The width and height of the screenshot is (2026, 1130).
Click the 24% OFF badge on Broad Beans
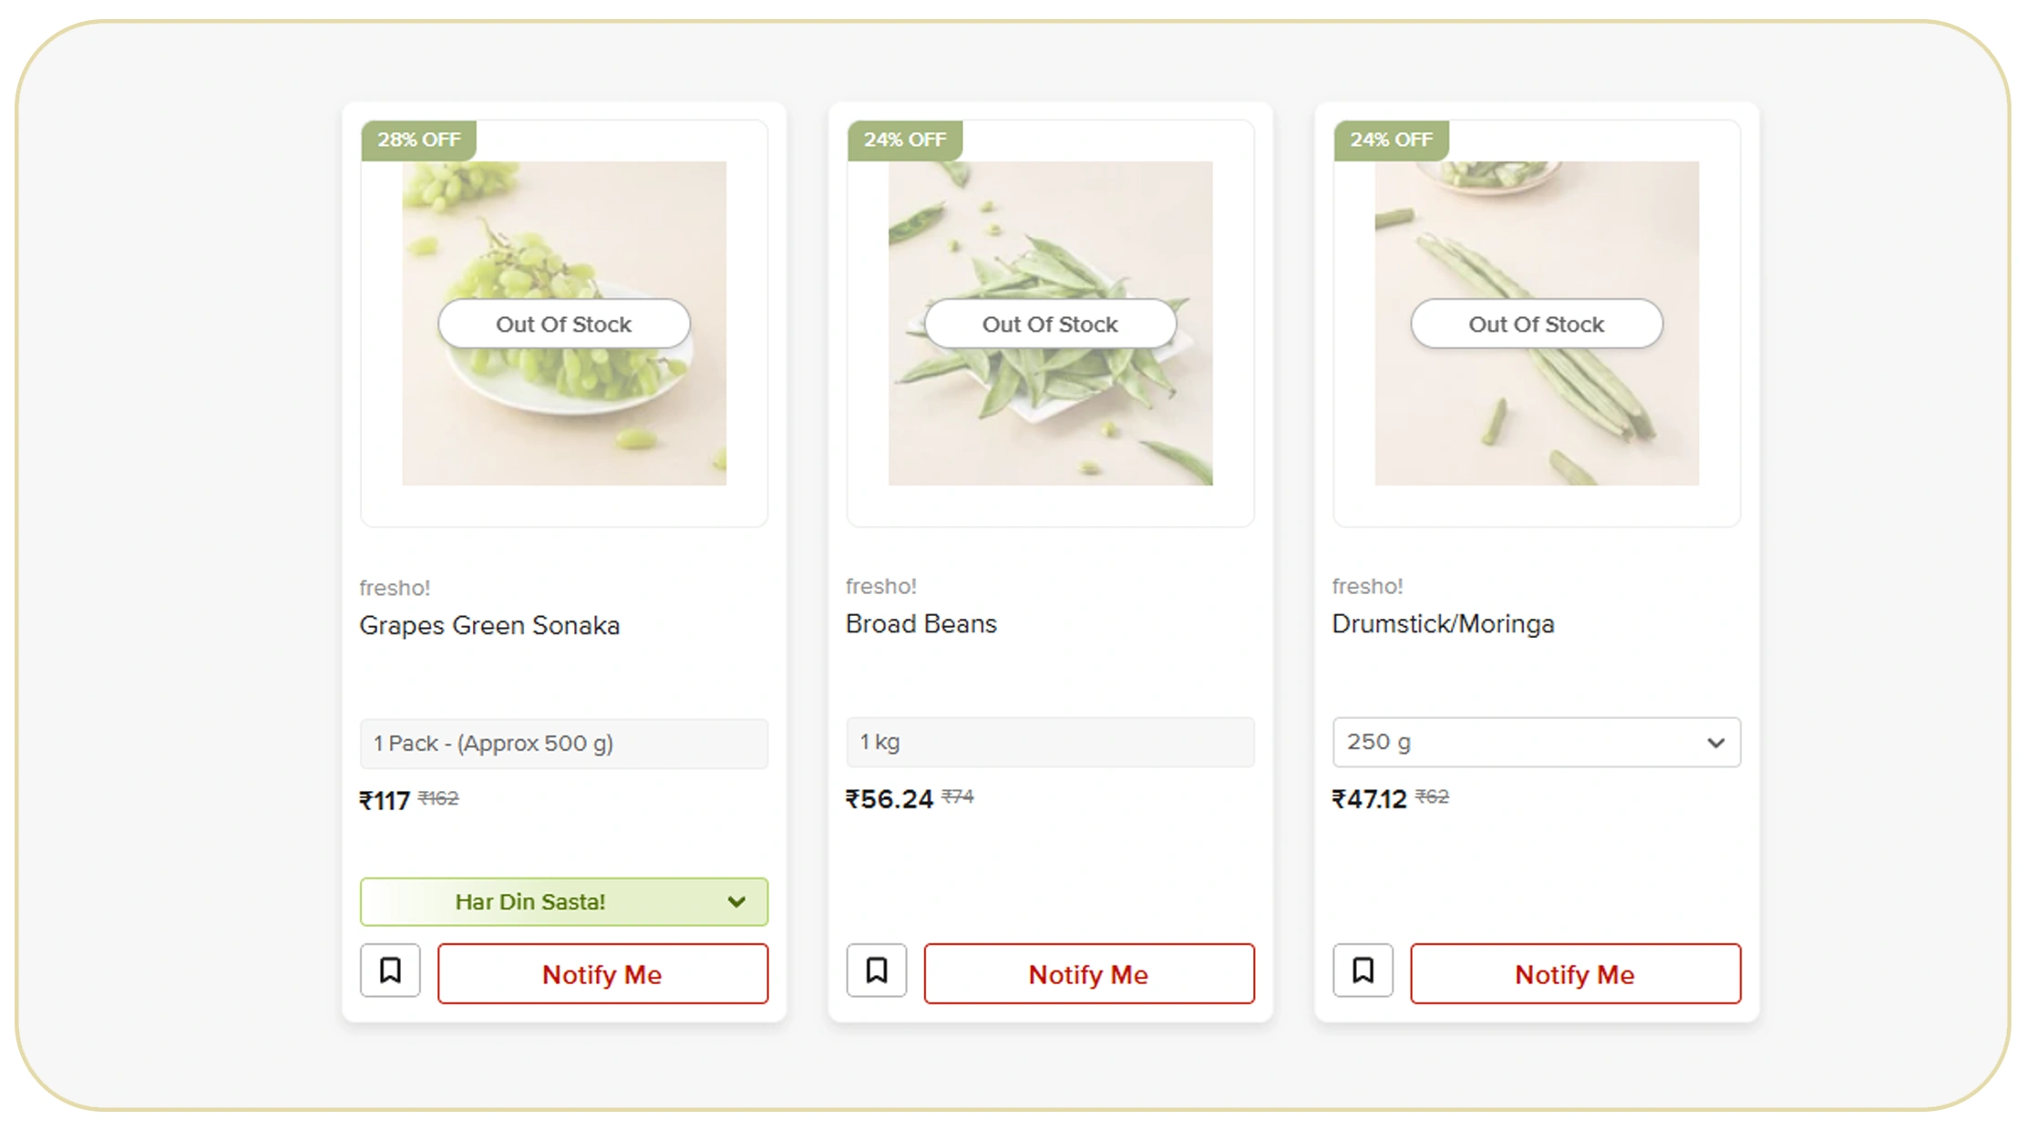pyautogui.click(x=905, y=140)
